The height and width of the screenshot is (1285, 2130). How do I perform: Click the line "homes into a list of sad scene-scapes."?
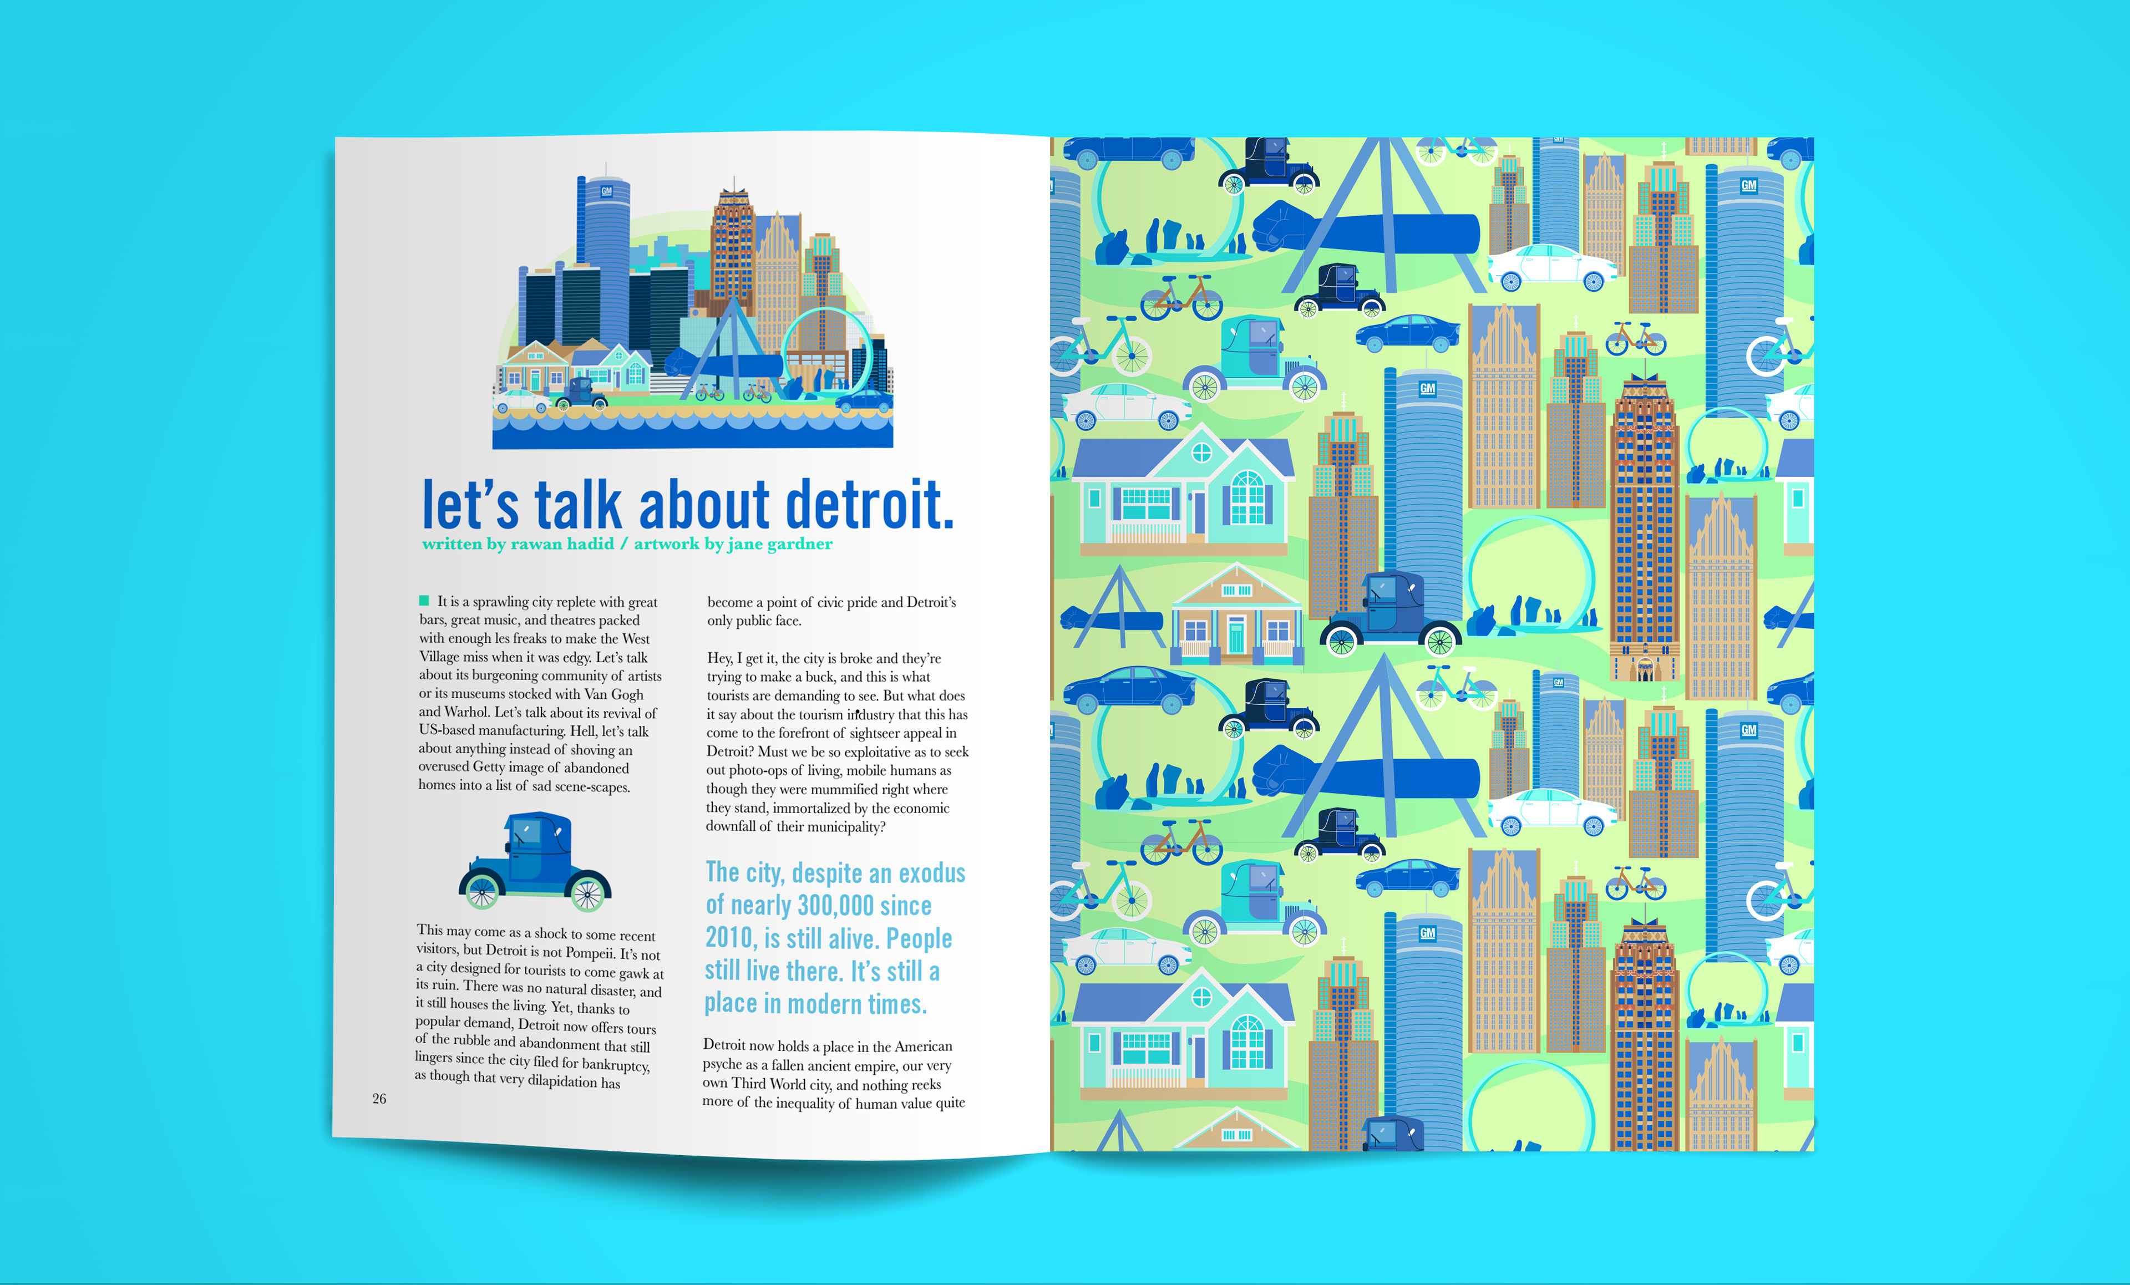(x=525, y=785)
